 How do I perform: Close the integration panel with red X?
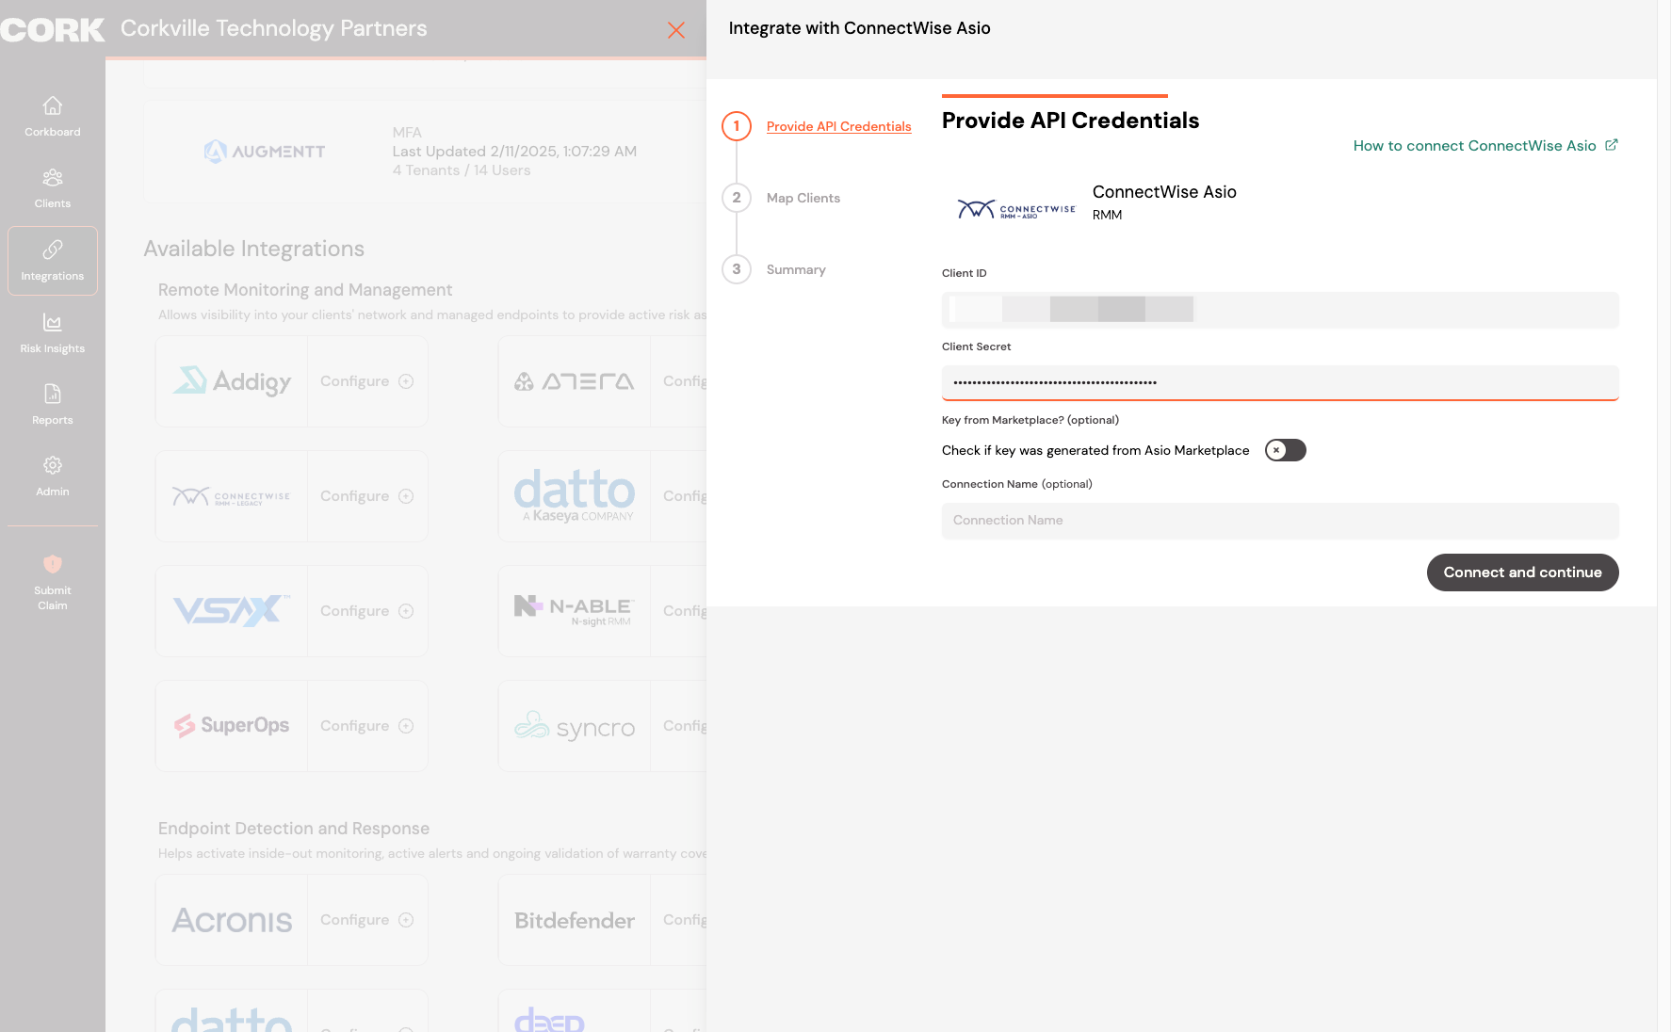[676, 30]
